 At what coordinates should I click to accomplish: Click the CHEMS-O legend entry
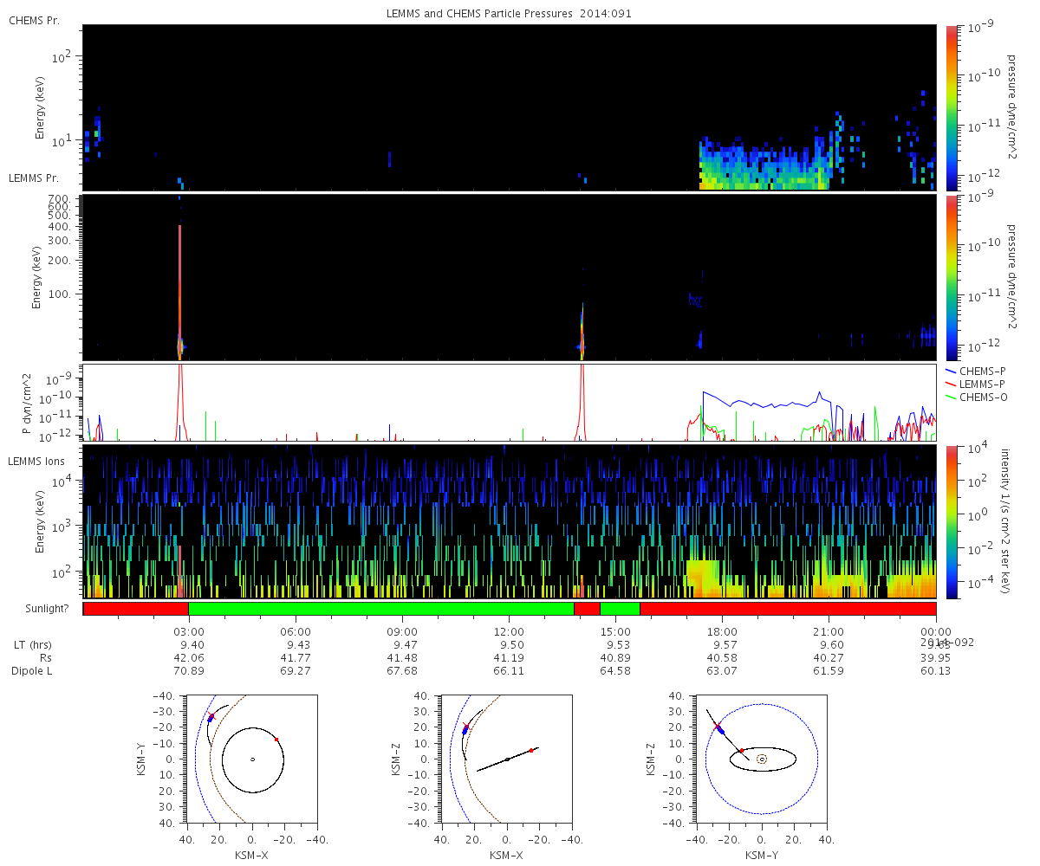(972, 397)
